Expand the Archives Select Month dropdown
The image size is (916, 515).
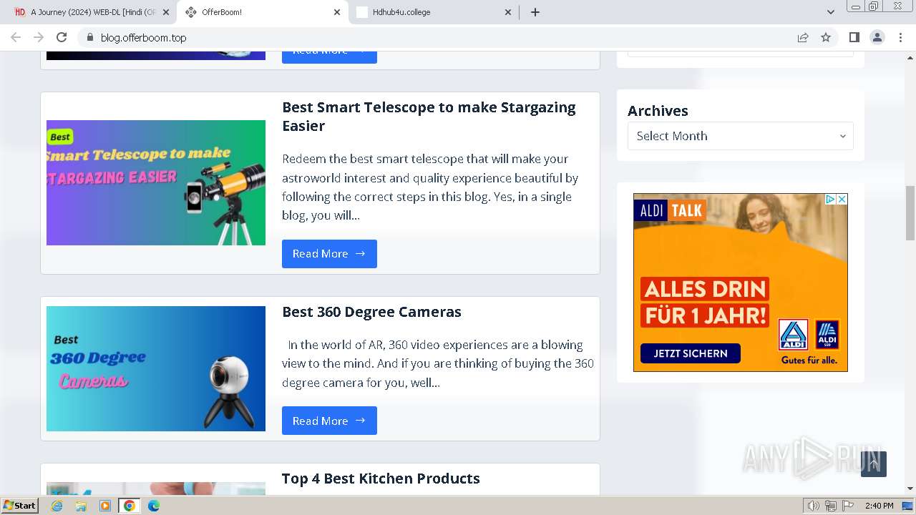741,136
